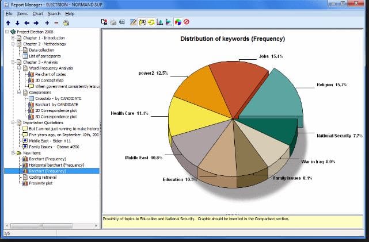Open the File menu
The height and width of the screenshot is (242, 369).
9,14
